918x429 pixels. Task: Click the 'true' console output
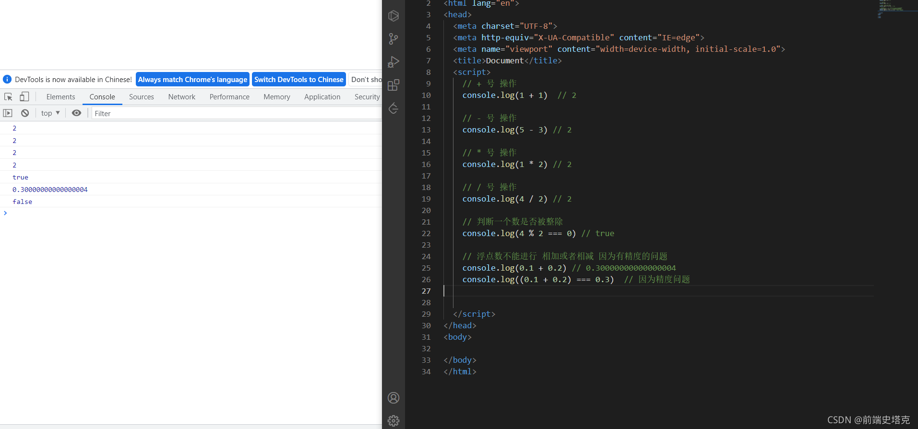pyautogui.click(x=20, y=177)
